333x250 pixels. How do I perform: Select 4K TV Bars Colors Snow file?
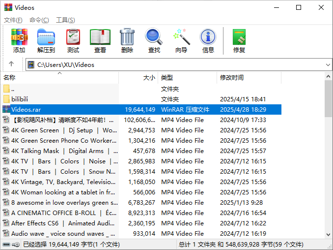click(141, 171)
